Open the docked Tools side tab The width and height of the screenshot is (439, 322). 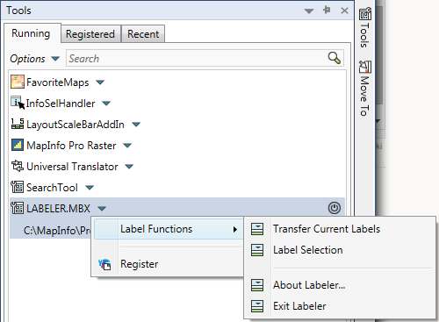364,28
